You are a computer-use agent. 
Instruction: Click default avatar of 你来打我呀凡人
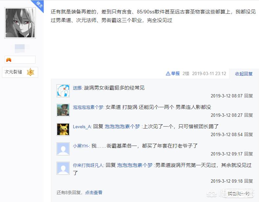tap(63, 168)
